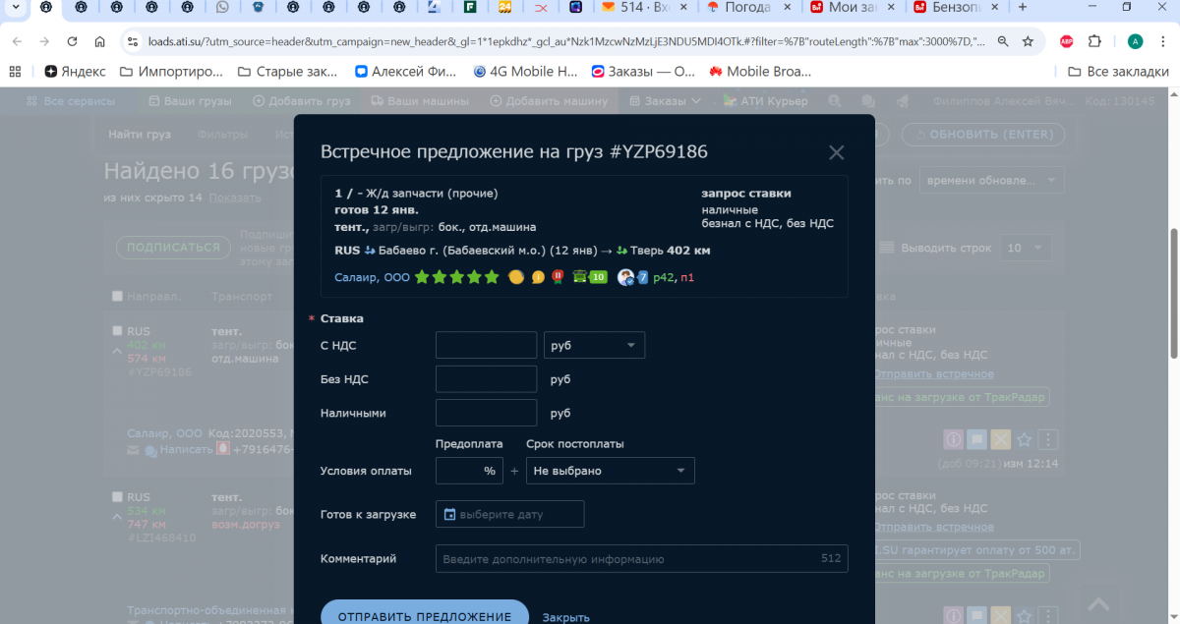Click the green truck icon next to Салаир
Viewport: 1180px width, 624px height.
[x=581, y=277]
